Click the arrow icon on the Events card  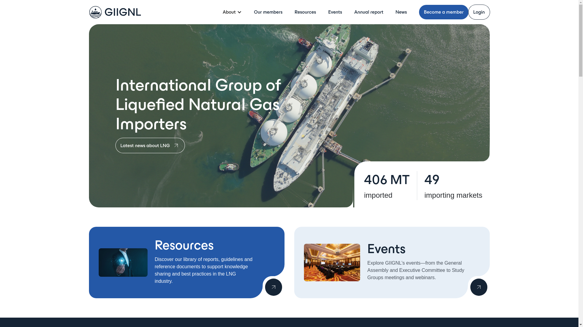479,287
